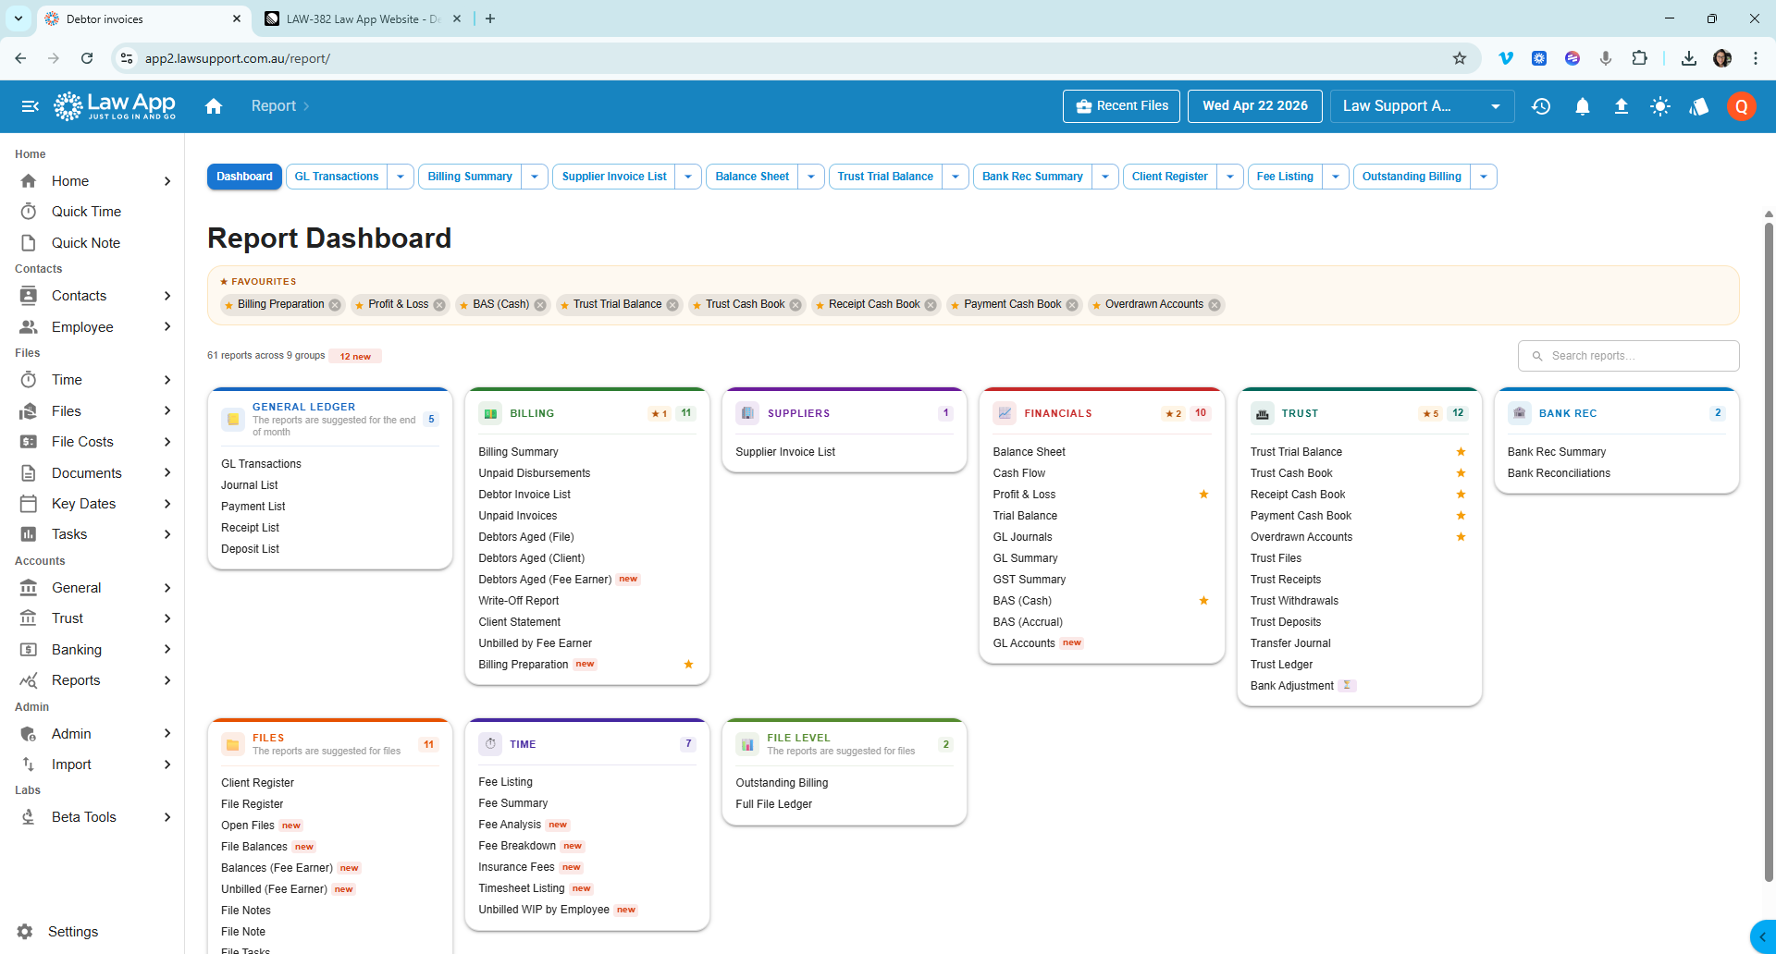This screenshot has width=1776, height=954.
Task: Open the GL Journals report link
Action: pyautogui.click(x=1022, y=537)
